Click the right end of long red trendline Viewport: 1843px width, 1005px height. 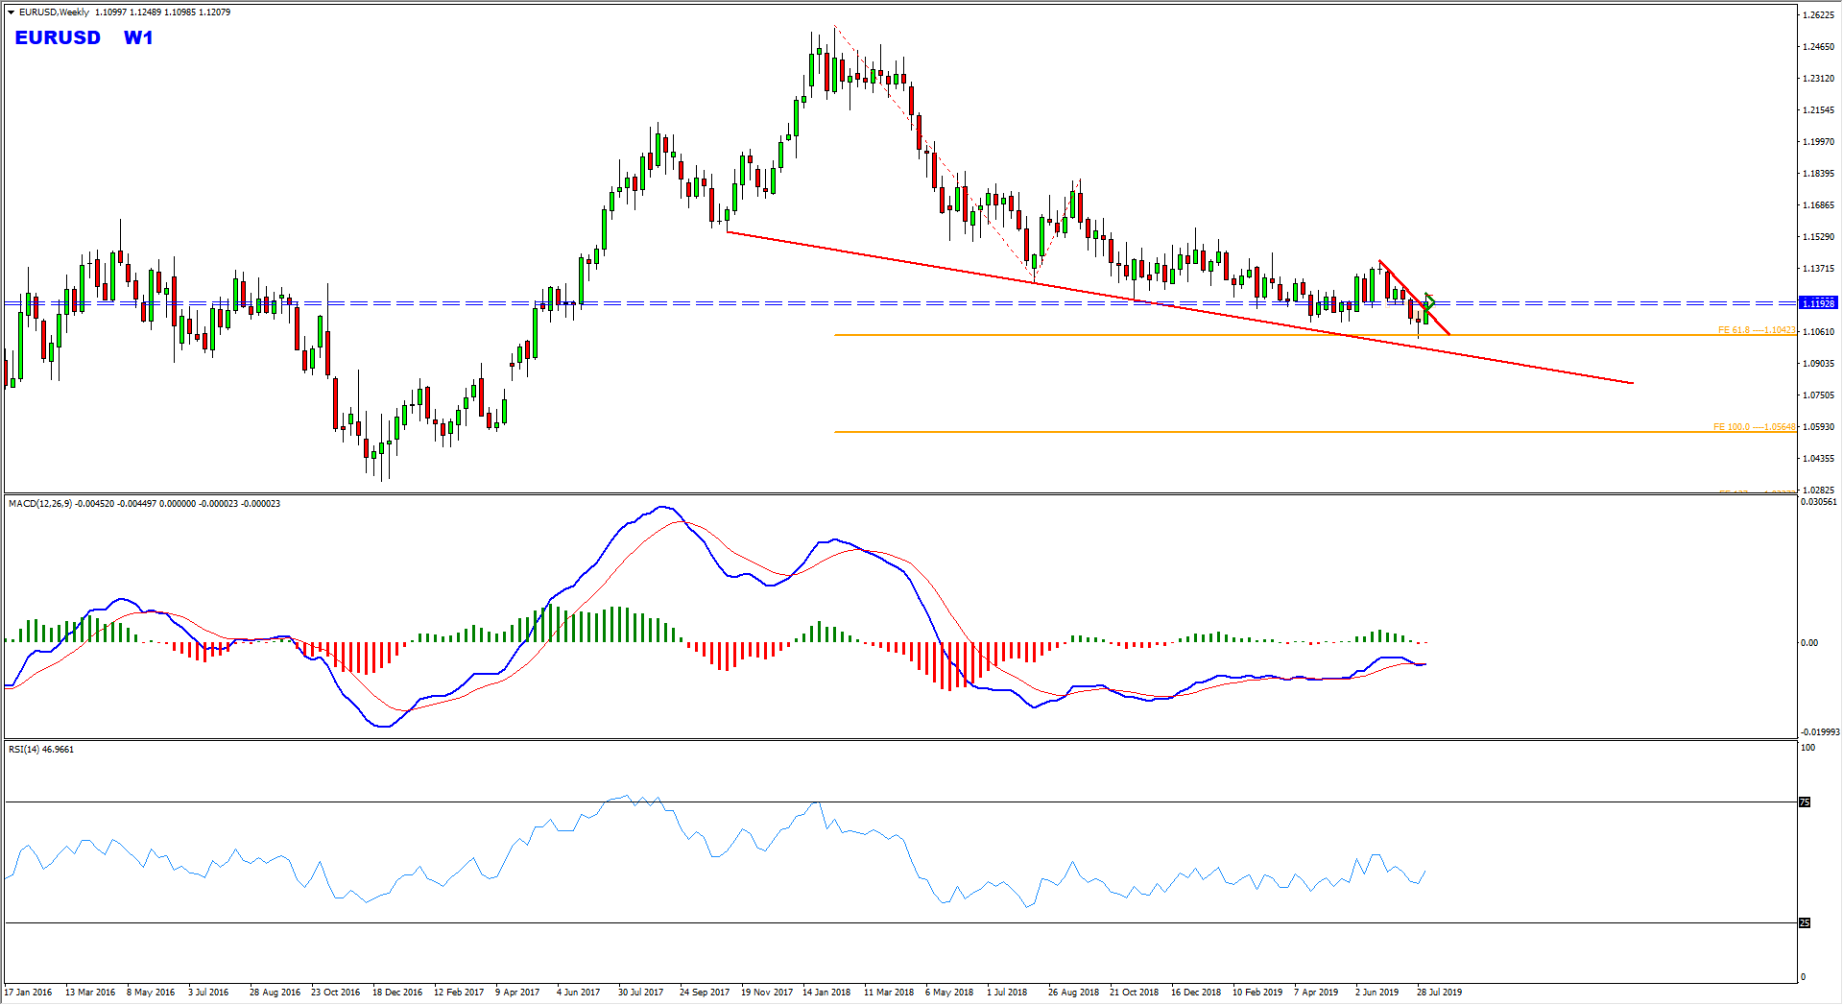tap(1632, 383)
